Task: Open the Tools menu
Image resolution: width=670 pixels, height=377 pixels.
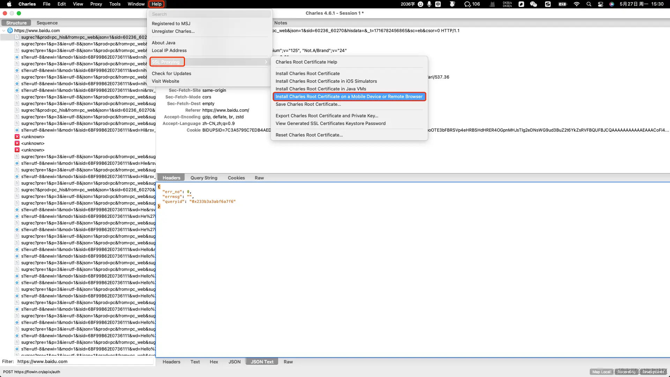Action: pos(115,4)
